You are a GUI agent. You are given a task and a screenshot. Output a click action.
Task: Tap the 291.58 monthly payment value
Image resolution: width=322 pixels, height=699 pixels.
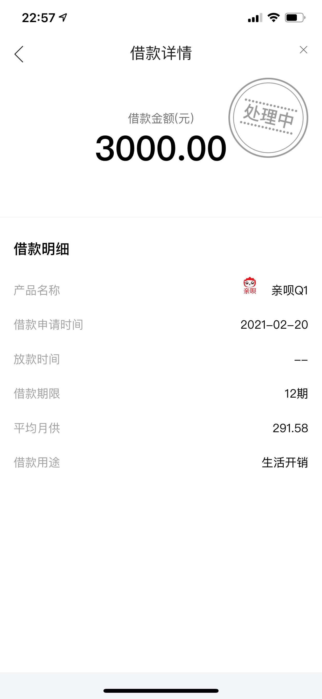[x=290, y=428]
